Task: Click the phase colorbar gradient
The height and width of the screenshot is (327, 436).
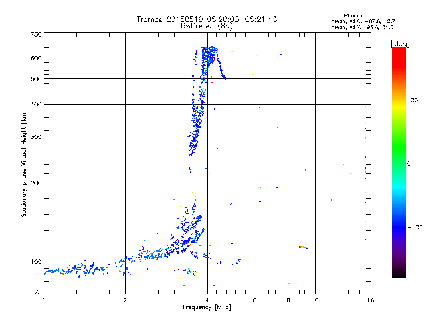Action: (x=399, y=162)
